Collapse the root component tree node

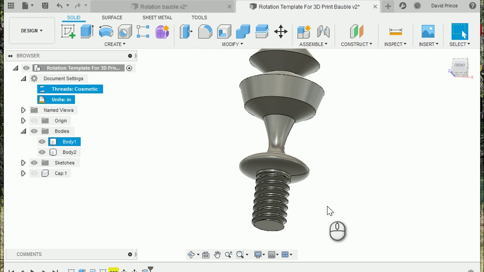point(15,68)
